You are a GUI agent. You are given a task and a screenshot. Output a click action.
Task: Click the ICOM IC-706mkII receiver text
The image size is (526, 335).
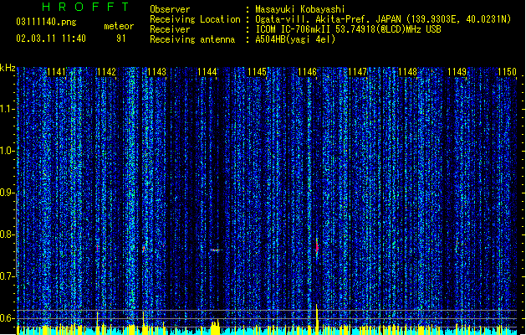pyautogui.click(x=348, y=29)
